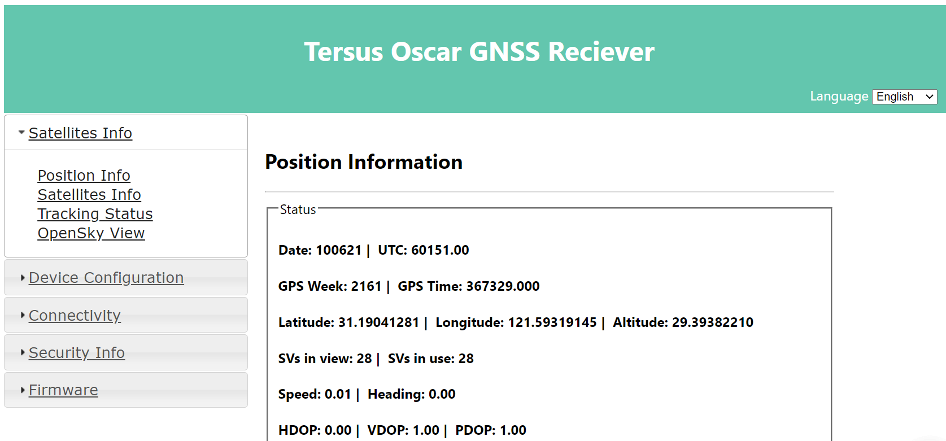Open the Device Configuration section title
The height and width of the screenshot is (441, 946).
click(106, 278)
